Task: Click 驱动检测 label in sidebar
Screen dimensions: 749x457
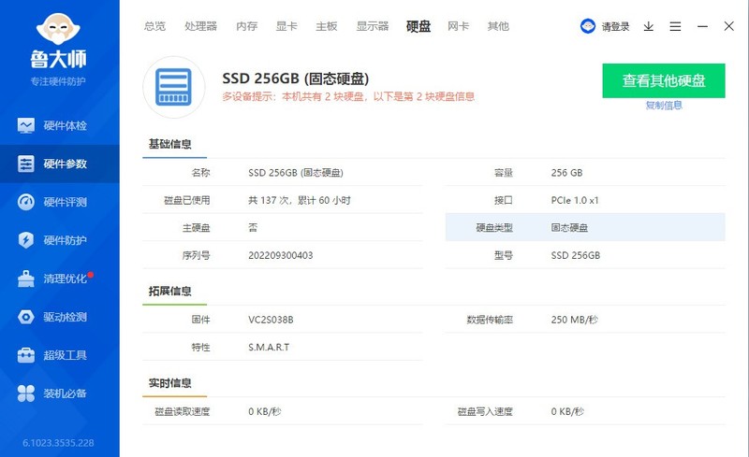Action: (x=65, y=317)
